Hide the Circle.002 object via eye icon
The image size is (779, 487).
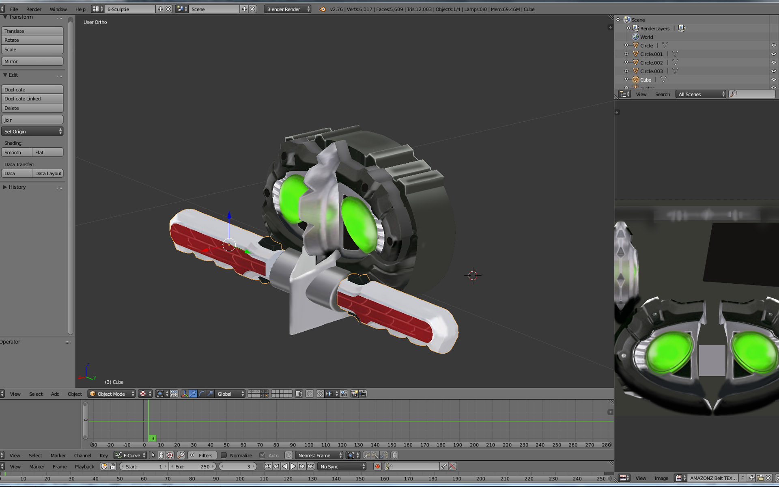773,62
